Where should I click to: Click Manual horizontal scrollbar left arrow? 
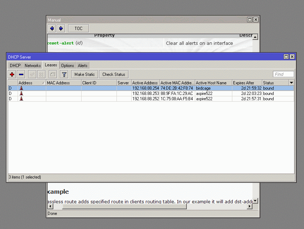click(50, 206)
